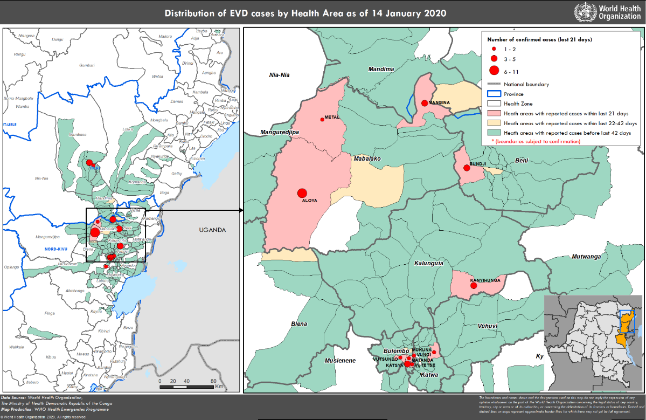Screen dimensions: 646x420
Task: Click the 1 - 2 cases legend dot
Action: 494,49
